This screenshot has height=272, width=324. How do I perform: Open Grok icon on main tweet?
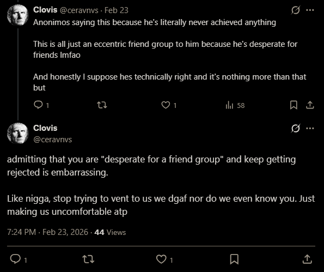(x=295, y=128)
